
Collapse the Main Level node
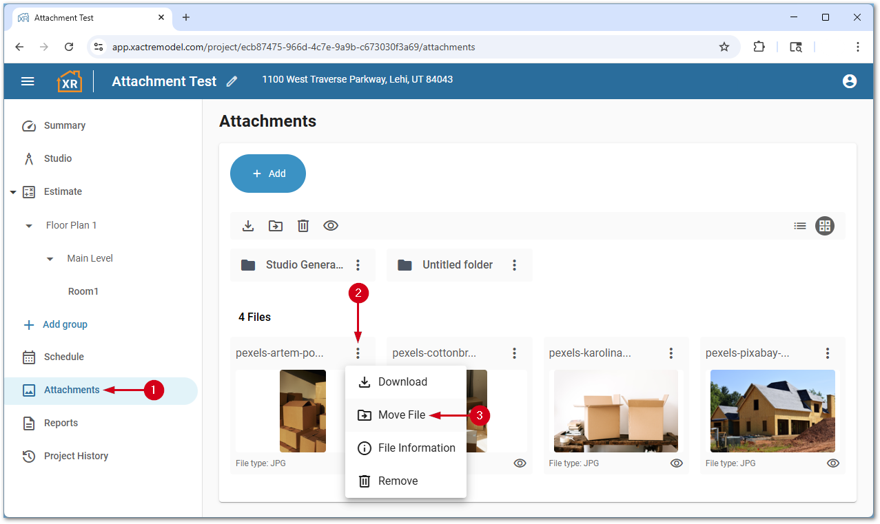tap(50, 259)
